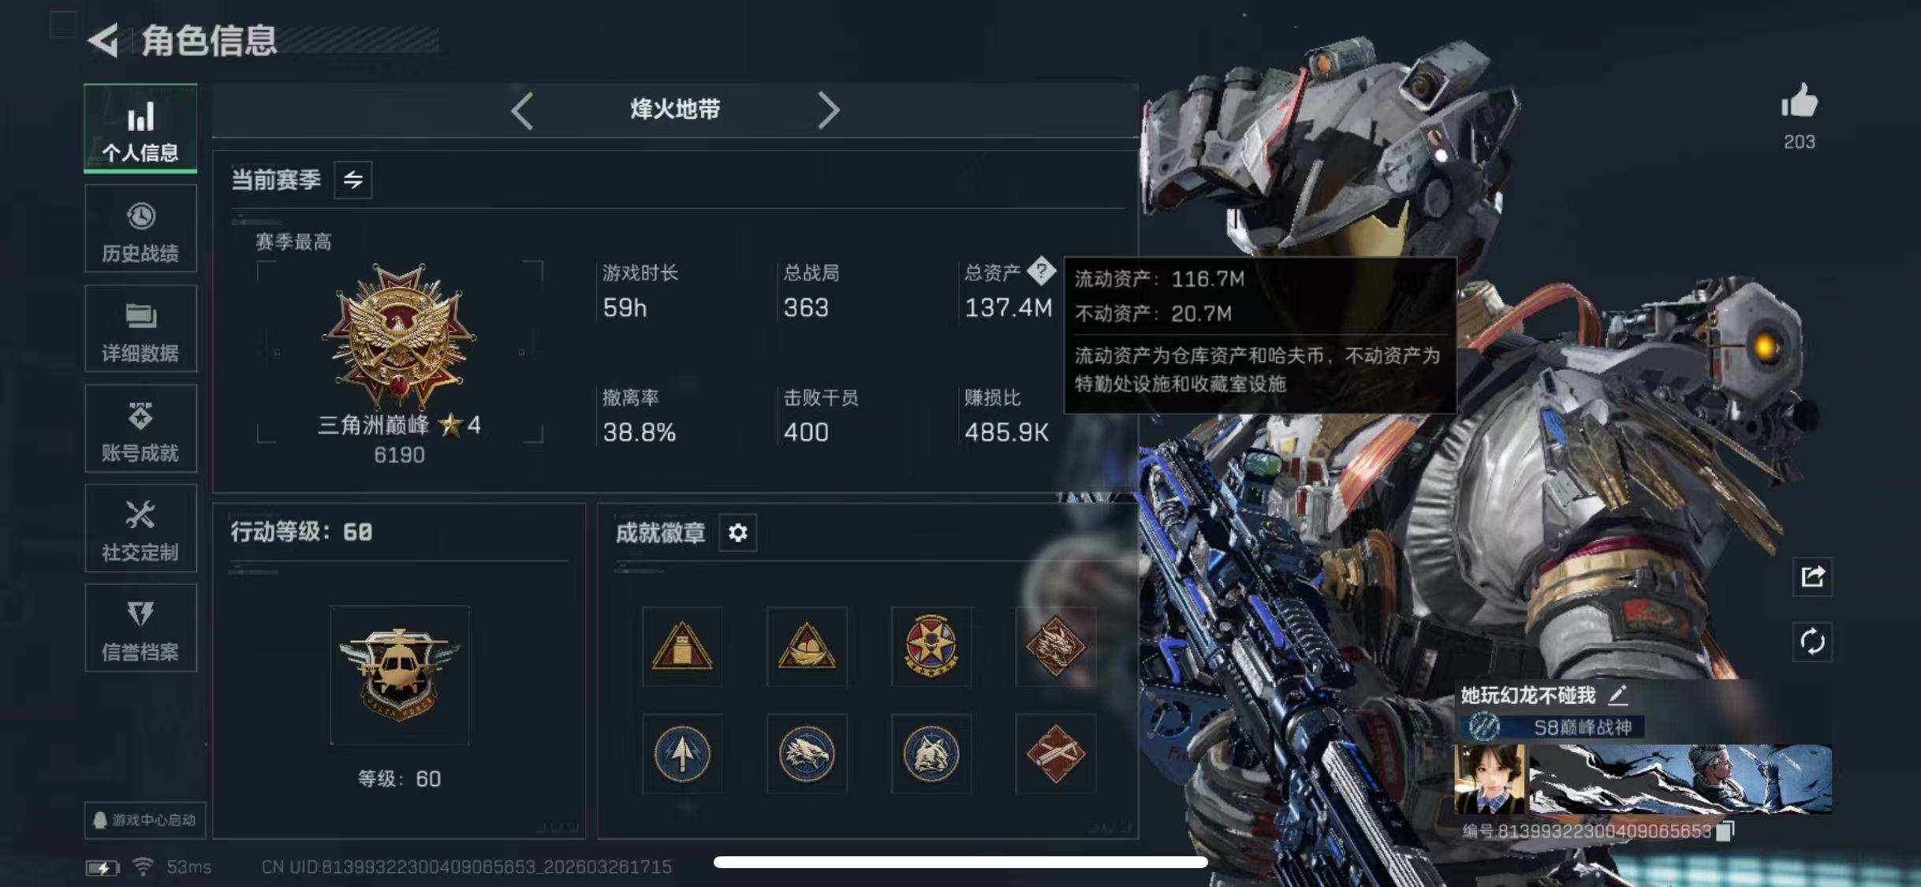Image resolution: width=1921 pixels, height=887 pixels.
Task: Open the 详细数据 tab
Action: tap(140, 329)
